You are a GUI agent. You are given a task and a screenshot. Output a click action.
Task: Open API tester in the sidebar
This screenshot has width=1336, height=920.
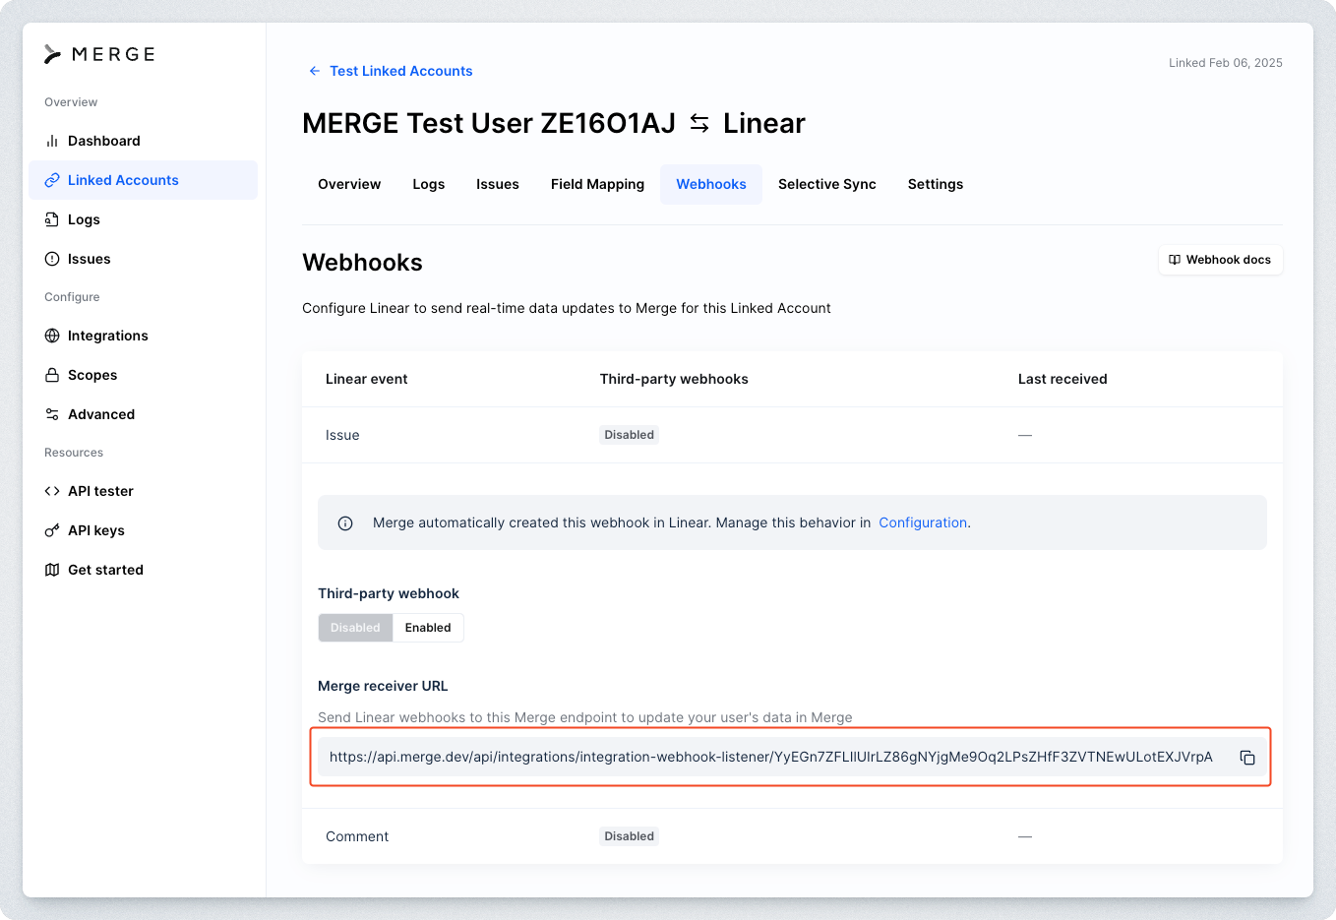click(x=100, y=491)
